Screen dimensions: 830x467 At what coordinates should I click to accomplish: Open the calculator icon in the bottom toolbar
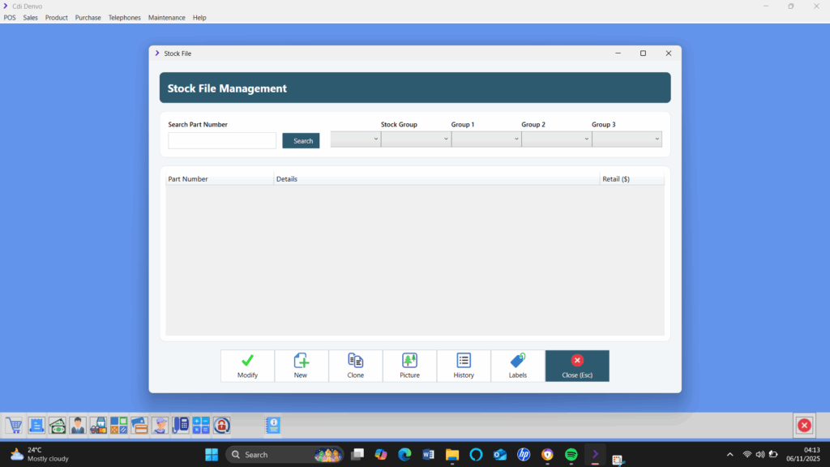point(200,425)
